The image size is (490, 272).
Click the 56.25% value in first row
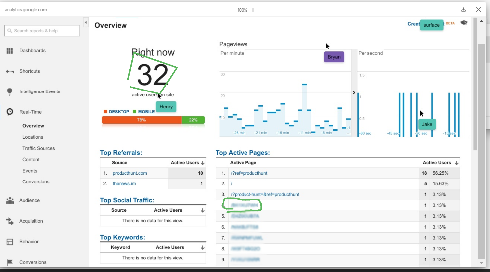pyautogui.click(x=440, y=173)
